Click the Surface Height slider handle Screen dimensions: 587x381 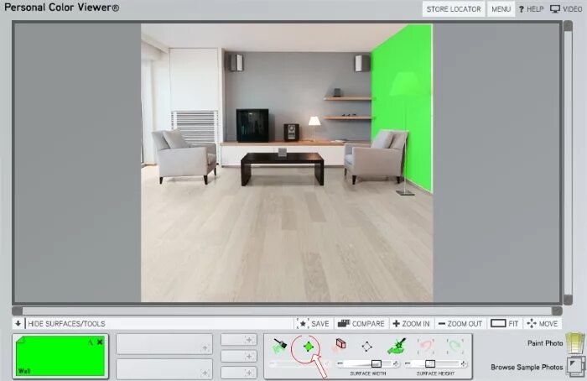pos(430,363)
